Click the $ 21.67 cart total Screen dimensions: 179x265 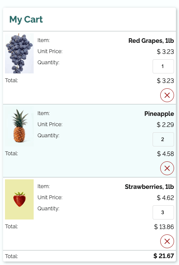pyautogui.click(x=164, y=256)
